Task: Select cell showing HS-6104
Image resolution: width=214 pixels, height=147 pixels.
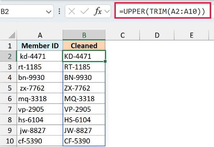Action: point(84,120)
